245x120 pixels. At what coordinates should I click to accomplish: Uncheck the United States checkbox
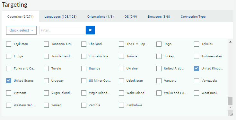(9, 81)
